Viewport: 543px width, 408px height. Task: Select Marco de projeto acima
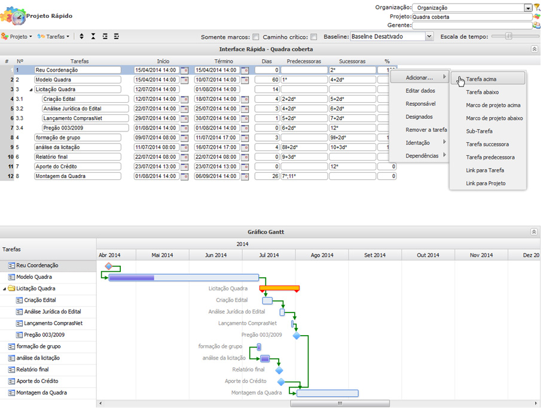coord(487,105)
